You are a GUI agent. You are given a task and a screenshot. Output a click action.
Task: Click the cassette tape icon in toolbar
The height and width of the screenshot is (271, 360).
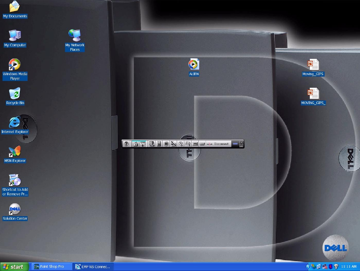pos(195,144)
